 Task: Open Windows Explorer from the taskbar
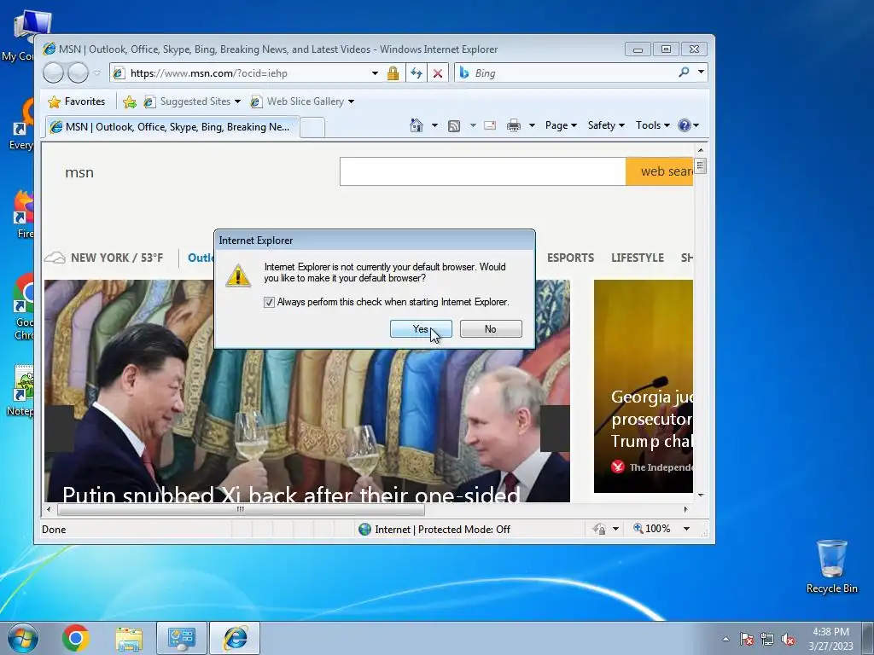(x=129, y=639)
